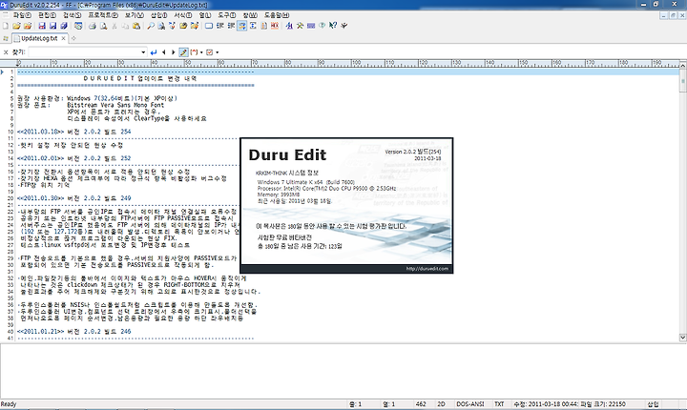Open print preview icon
The width and height of the screenshot is (687, 410).
tap(103, 26)
